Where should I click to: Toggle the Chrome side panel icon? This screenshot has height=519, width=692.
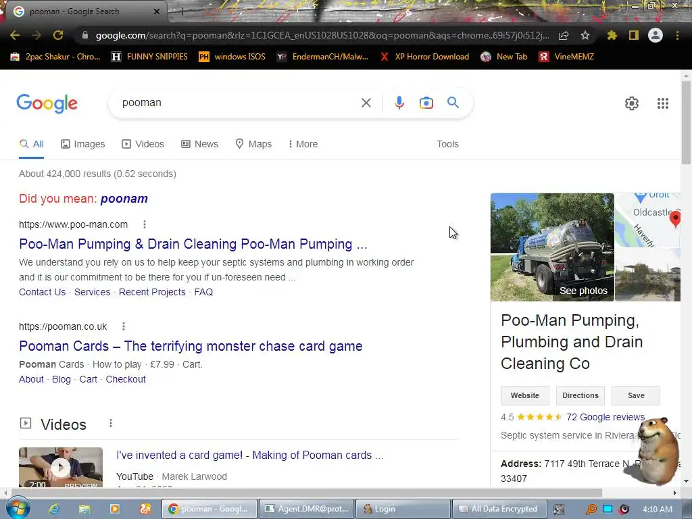pos(634,35)
